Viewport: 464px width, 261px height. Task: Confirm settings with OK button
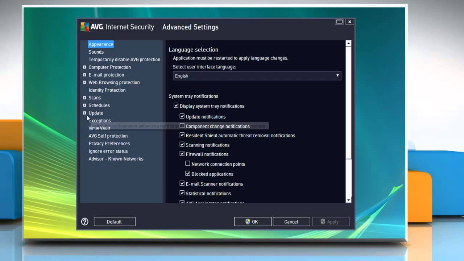pos(253,221)
